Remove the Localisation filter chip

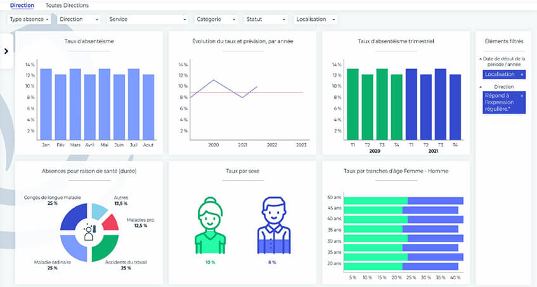pos(522,75)
